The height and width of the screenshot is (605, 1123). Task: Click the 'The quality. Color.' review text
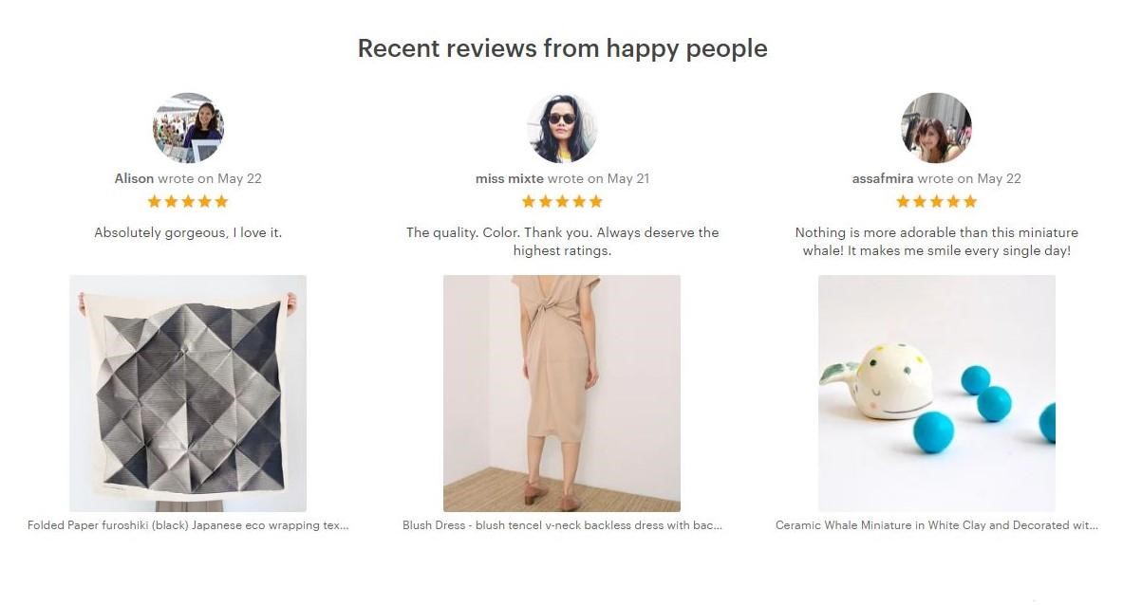pyautogui.click(x=562, y=242)
